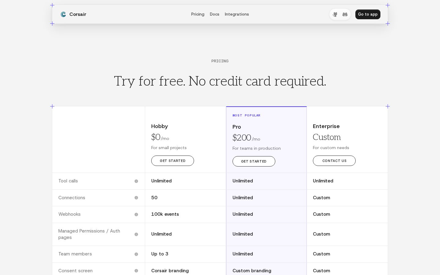Click the Go to app button
440x275 pixels.
pos(368,14)
